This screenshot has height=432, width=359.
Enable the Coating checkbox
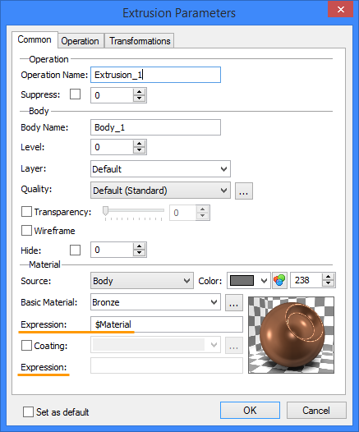point(26,346)
